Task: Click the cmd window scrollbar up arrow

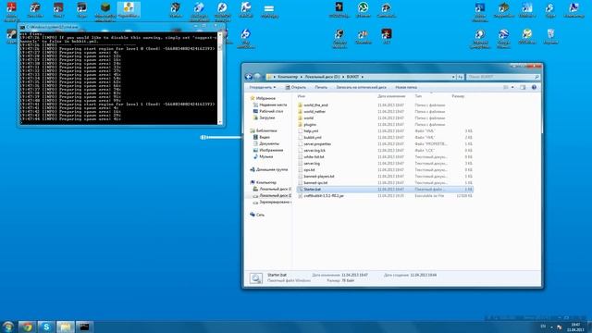Action: (x=220, y=34)
